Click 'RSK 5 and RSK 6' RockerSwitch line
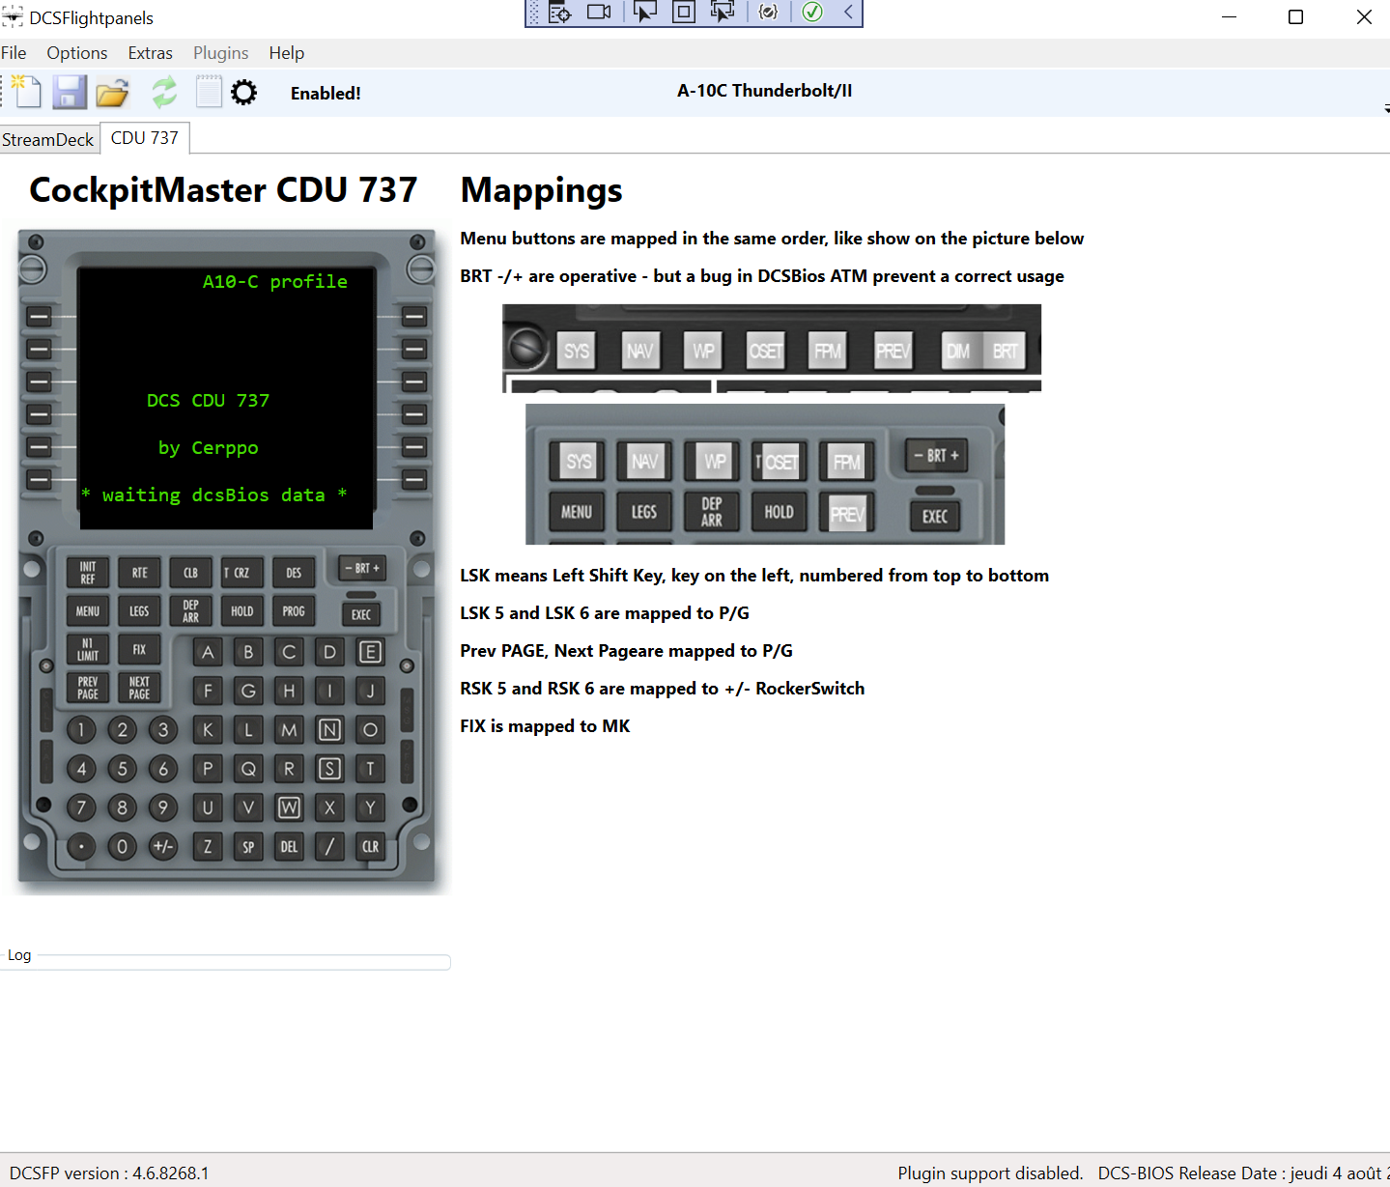The width and height of the screenshot is (1390, 1187). (x=663, y=689)
